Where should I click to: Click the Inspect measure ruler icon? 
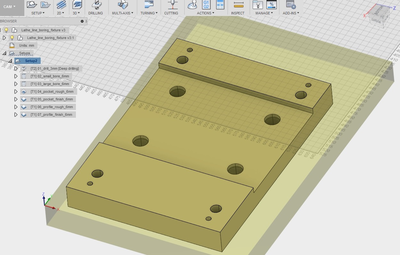click(x=238, y=5)
